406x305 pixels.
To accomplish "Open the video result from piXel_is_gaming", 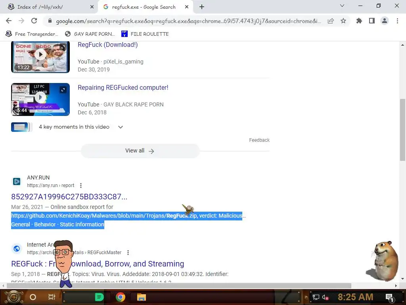I will tap(108, 44).
